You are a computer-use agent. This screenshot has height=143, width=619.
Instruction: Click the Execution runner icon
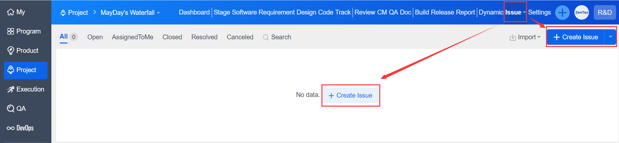11,89
